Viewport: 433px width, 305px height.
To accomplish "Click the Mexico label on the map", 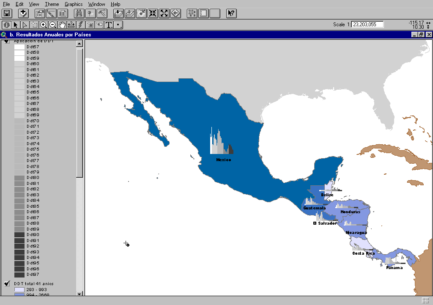I will coord(224,160).
